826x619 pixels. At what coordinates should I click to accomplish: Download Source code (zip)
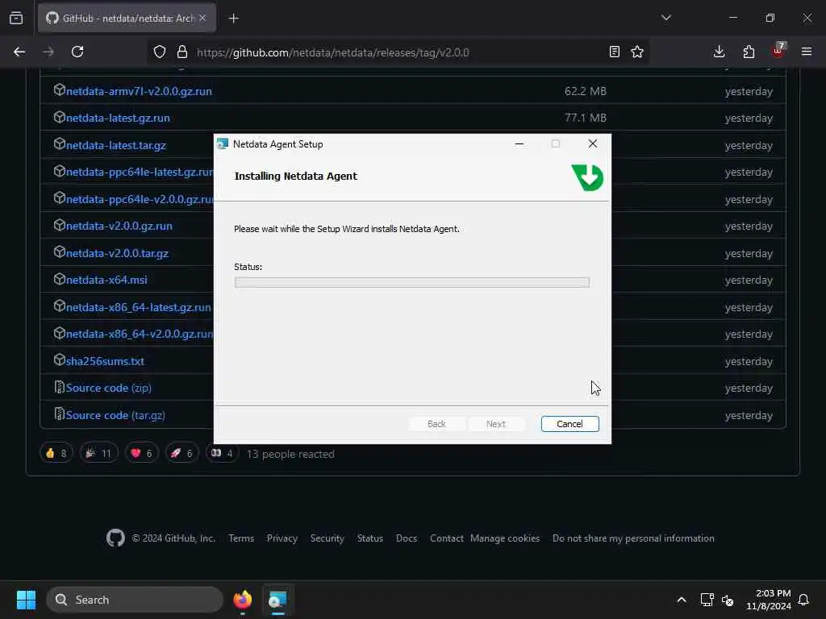[109, 388]
